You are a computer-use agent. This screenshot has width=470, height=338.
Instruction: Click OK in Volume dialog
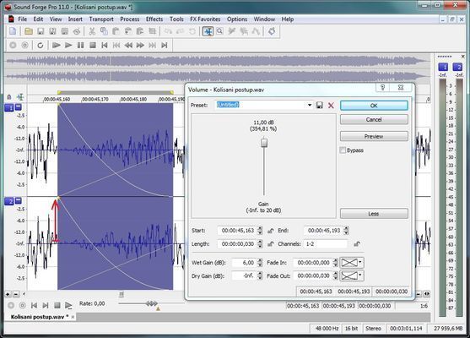pos(374,106)
